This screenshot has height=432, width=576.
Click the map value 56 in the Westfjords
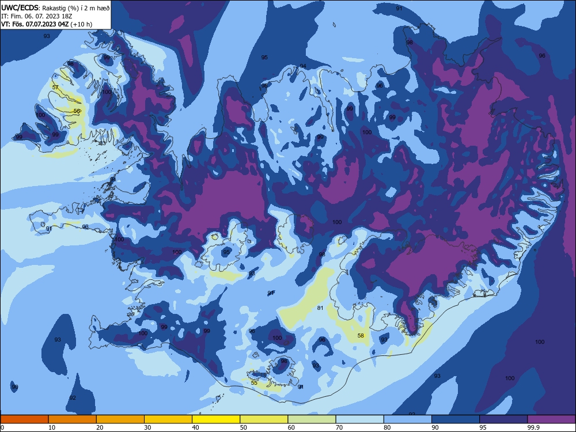(x=77, y=111)
